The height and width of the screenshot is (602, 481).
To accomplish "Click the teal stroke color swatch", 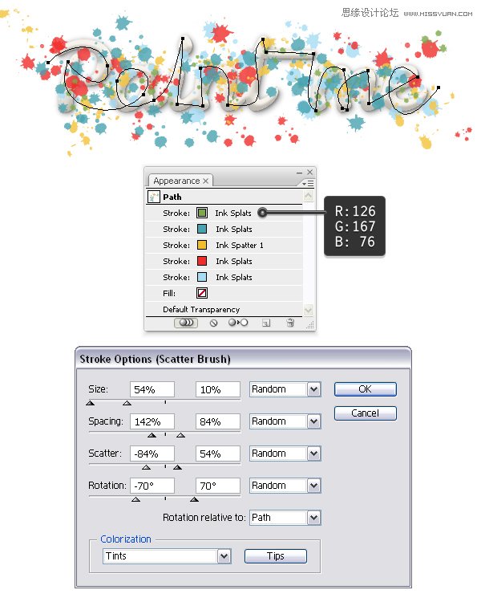I will pyautogui.click(x=202, y=229).
